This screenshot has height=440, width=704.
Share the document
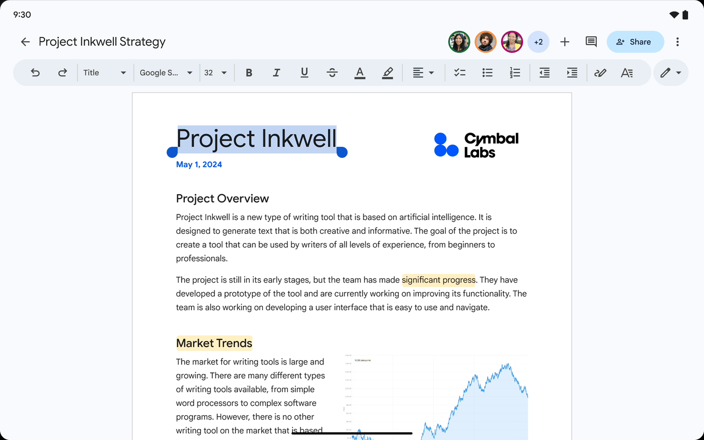click(635, 41)
